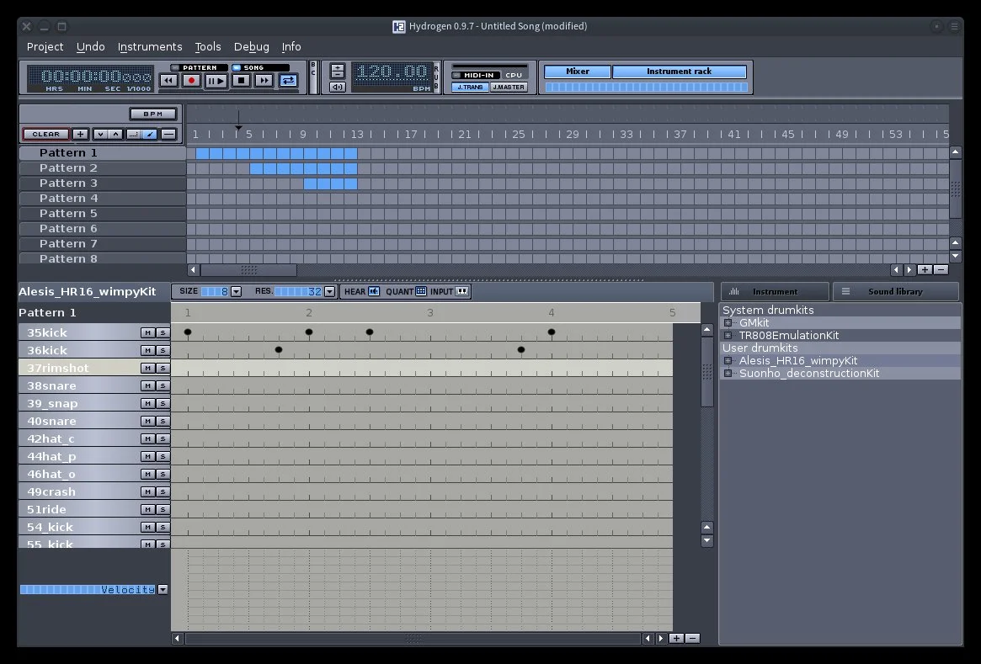Click the play/pause button
This screenshot has width=981, height=664.
point(216,81)
